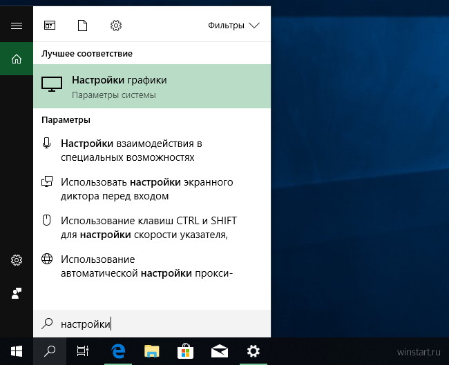449x365 pixels.
Task: Open Settings app from taskbar
Action: pyautogui.click(x=253, y=351)
